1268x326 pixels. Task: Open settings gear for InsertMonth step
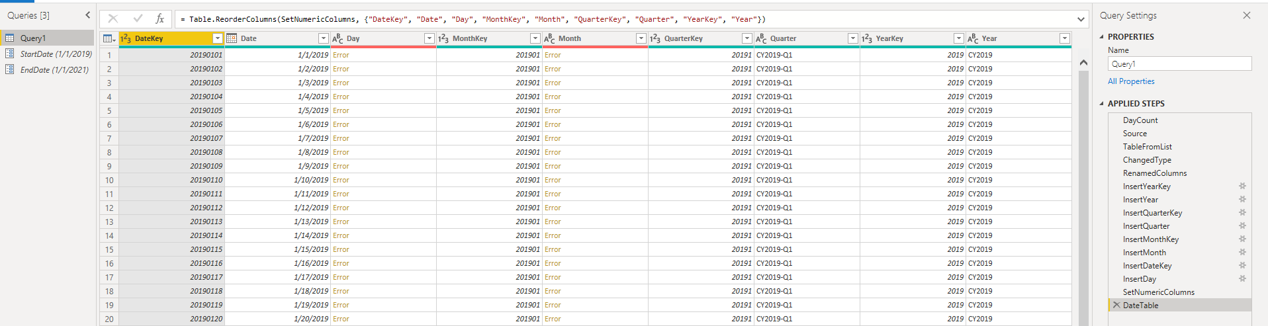1242,253
